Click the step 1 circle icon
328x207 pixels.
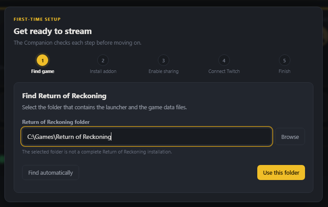(x=42, y=61)
